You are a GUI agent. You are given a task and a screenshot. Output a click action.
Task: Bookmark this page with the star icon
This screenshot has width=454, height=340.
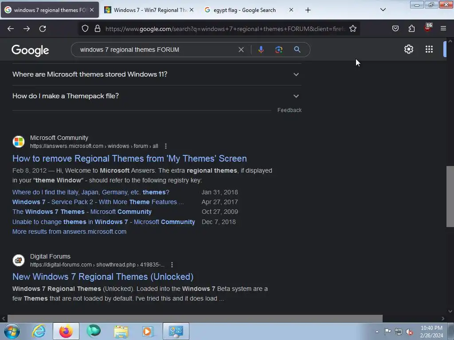point(352,29)
